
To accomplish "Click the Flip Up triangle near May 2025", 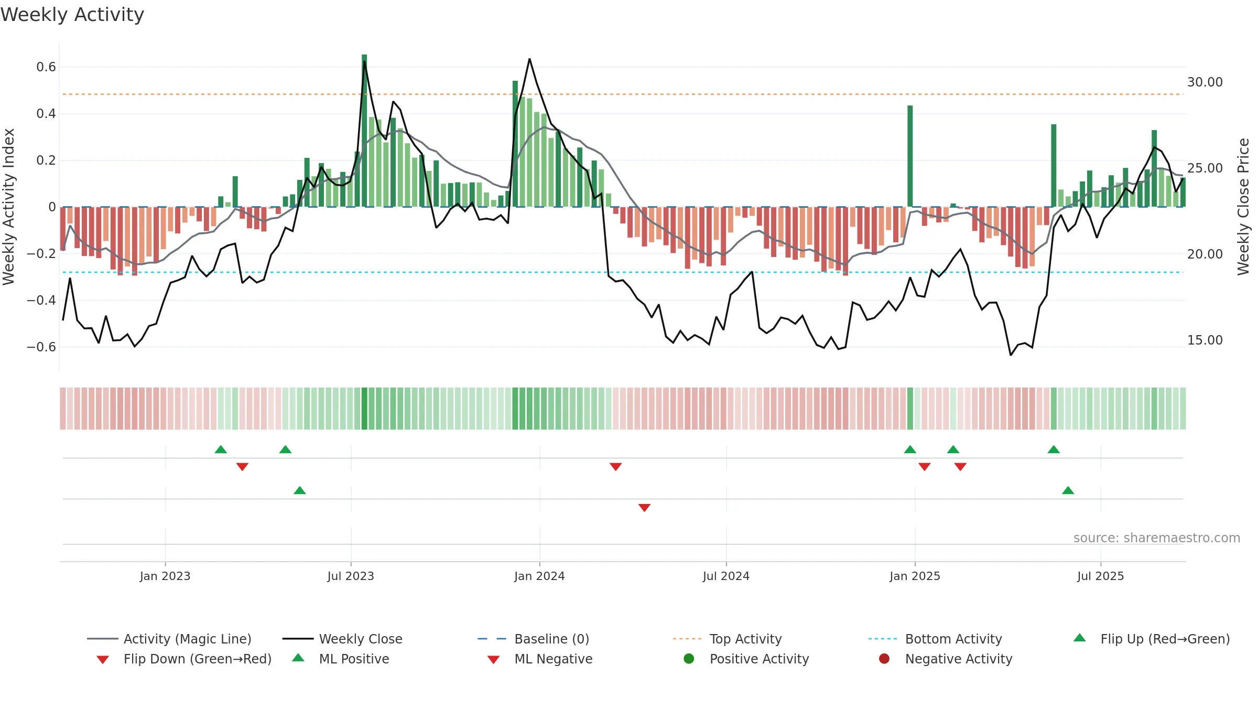I will pos(1054,449).
